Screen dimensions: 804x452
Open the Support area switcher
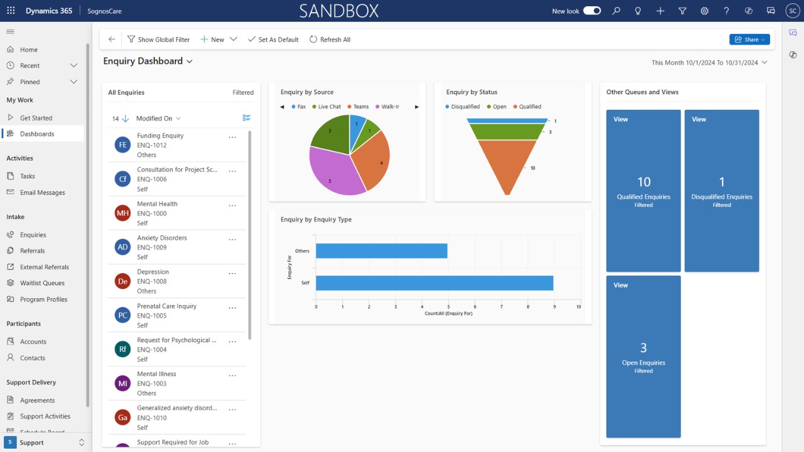pos(45,443)
